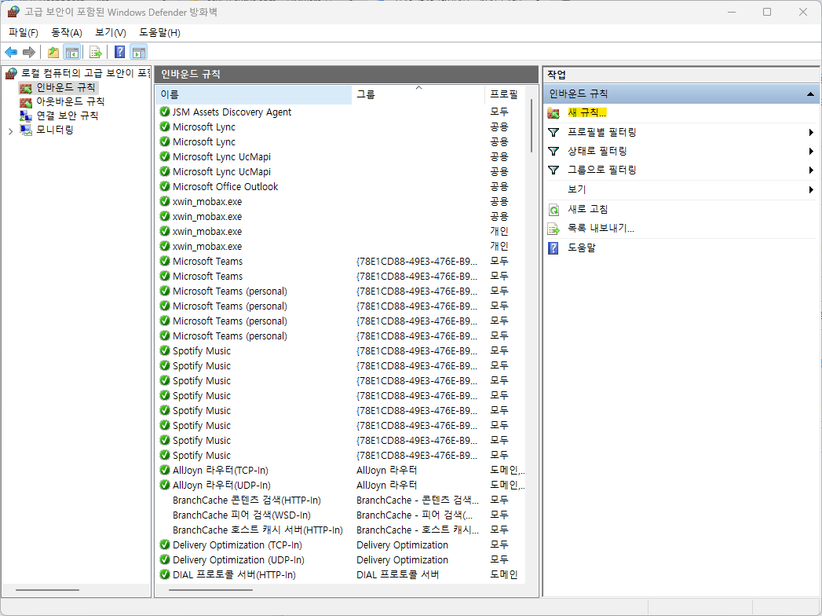Viewport: 822px width, 616px height.
Task: Select the root 로컬 컴퓨터의 고급 보안 node
Action: (x=86, y=73)
